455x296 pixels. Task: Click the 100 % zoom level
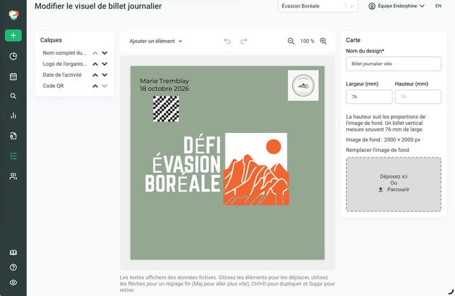click(x=307, y=41)
